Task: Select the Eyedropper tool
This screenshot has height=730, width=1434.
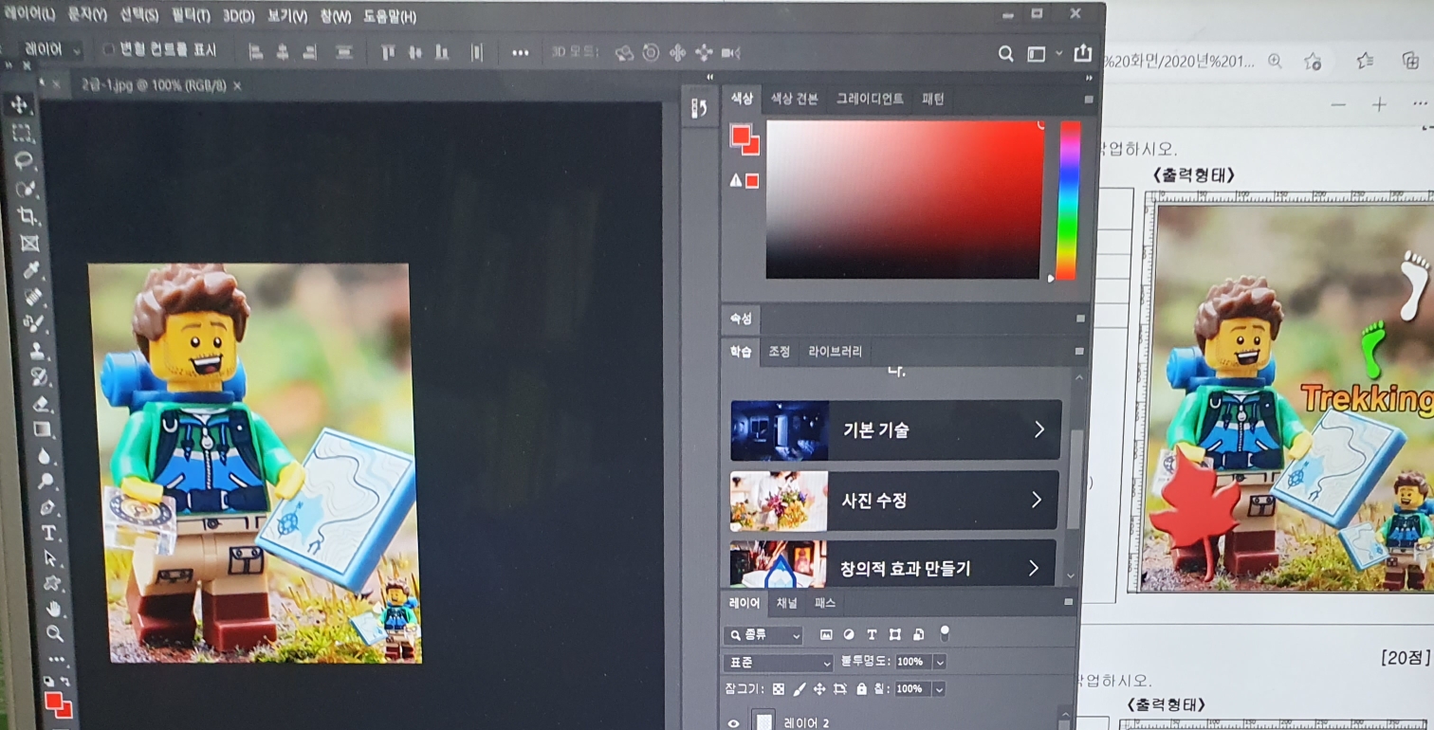Action: [31, 270]
